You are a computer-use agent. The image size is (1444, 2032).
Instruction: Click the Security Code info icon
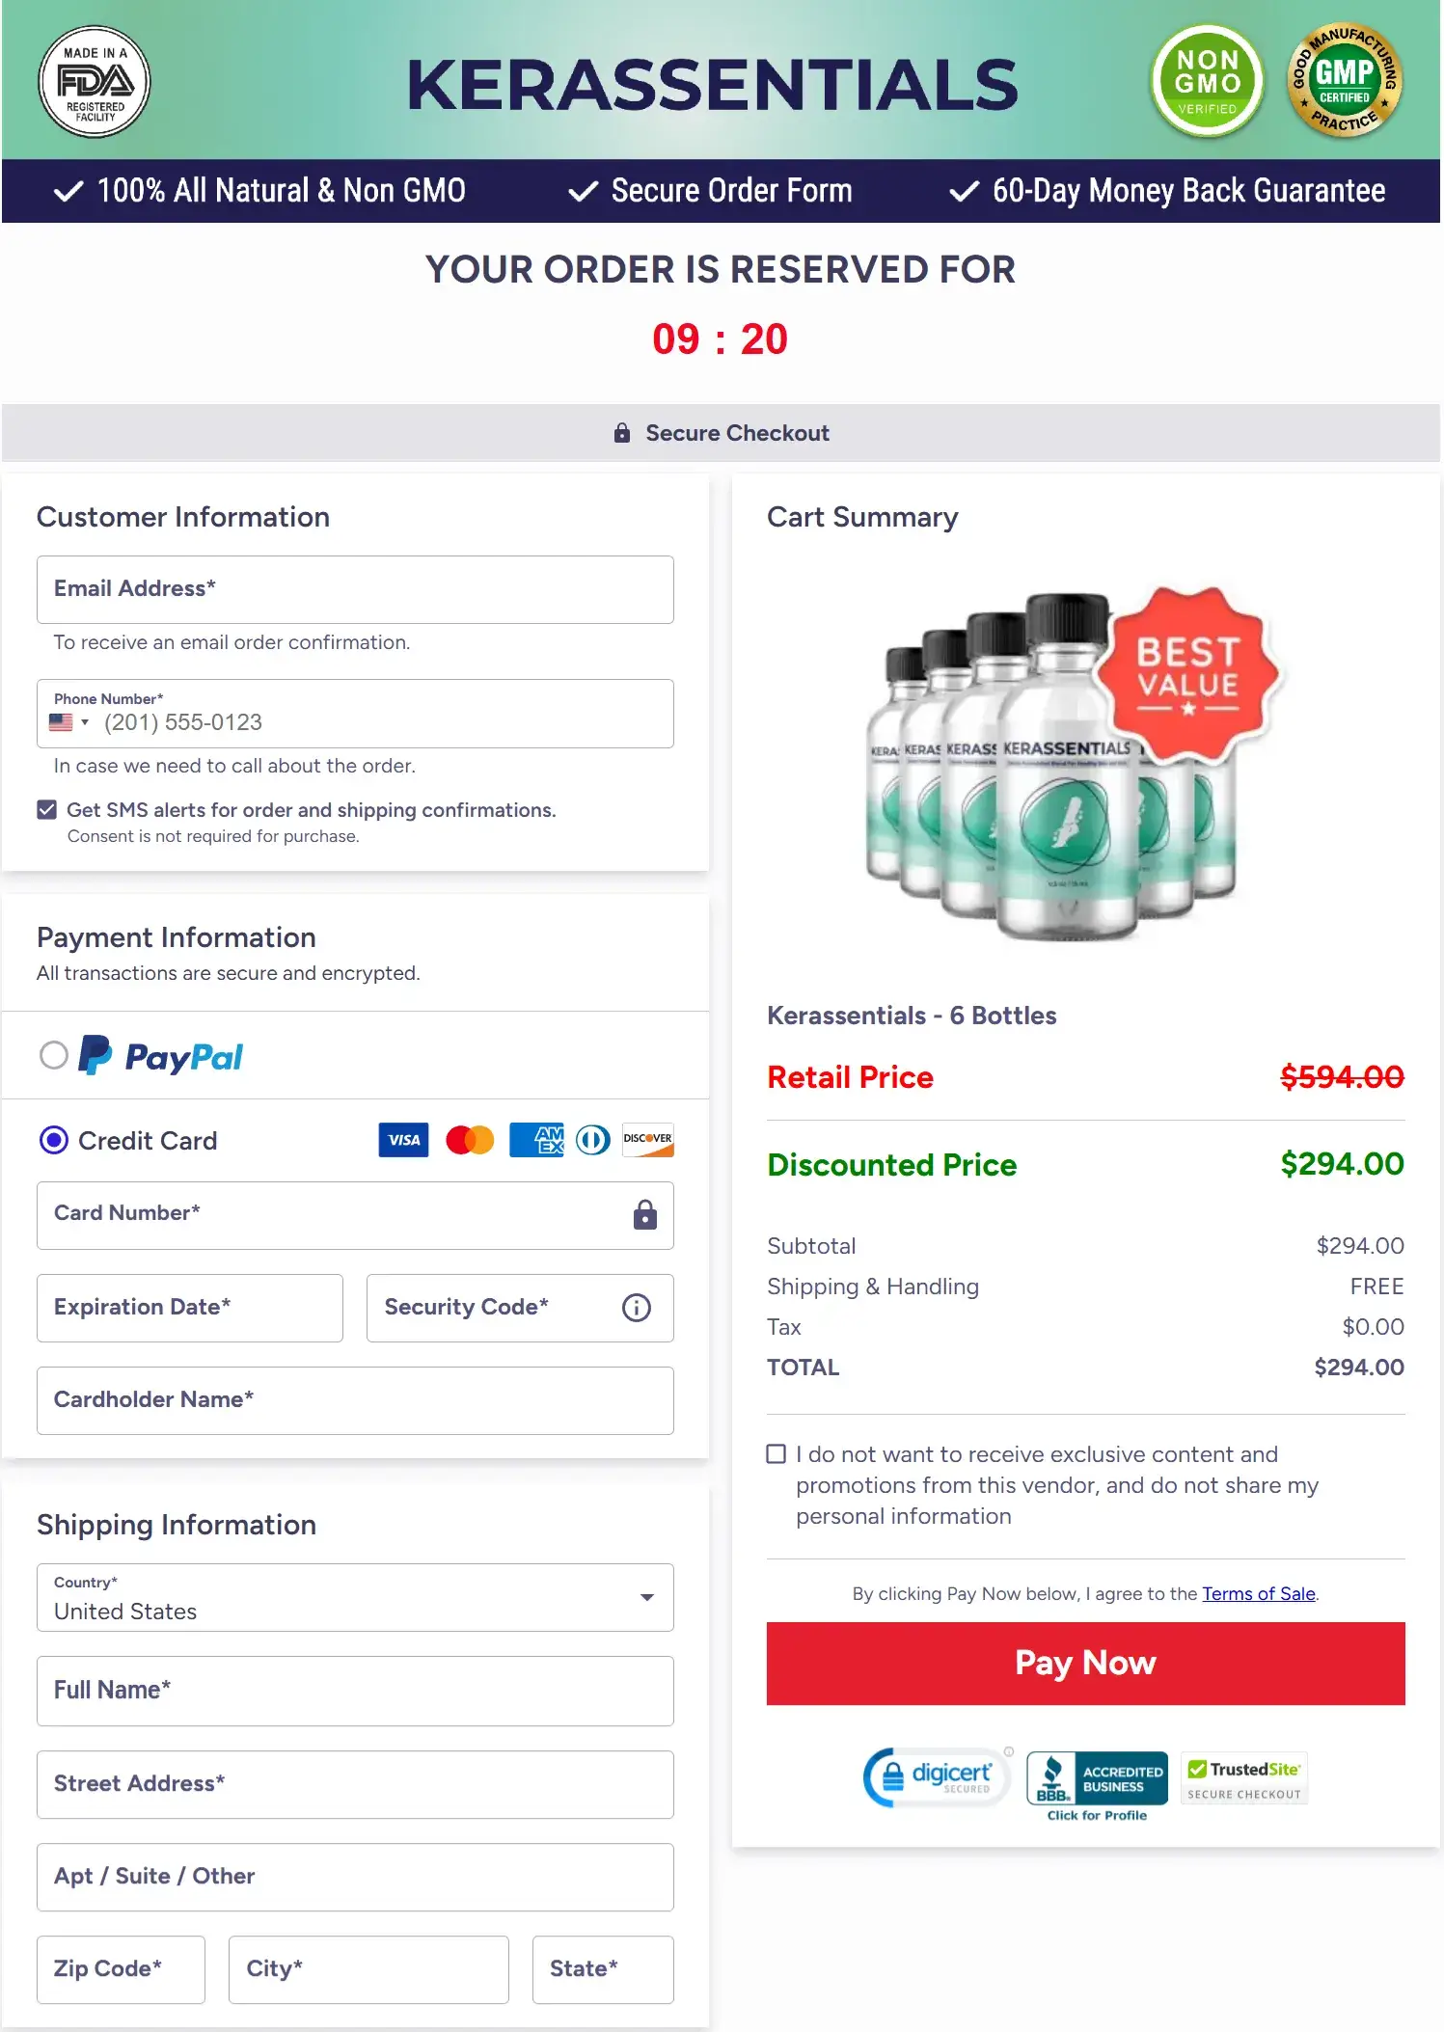point(636,1308)
